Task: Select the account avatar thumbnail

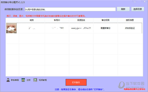Action: click(12, 28)
